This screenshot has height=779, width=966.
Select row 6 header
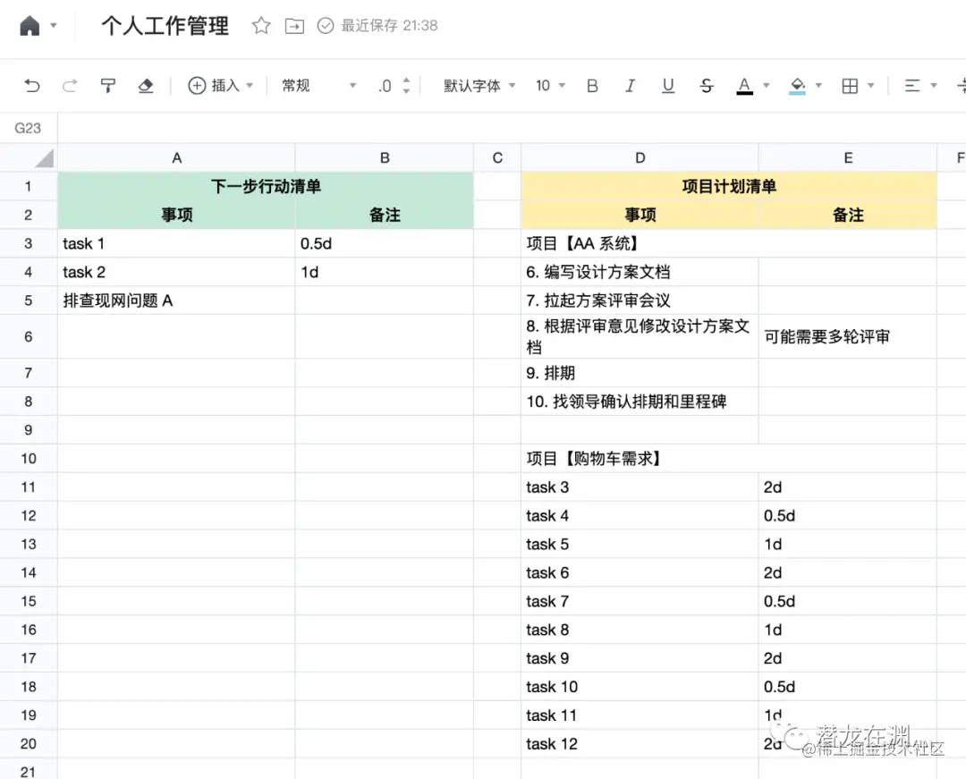tap(29, 336)
